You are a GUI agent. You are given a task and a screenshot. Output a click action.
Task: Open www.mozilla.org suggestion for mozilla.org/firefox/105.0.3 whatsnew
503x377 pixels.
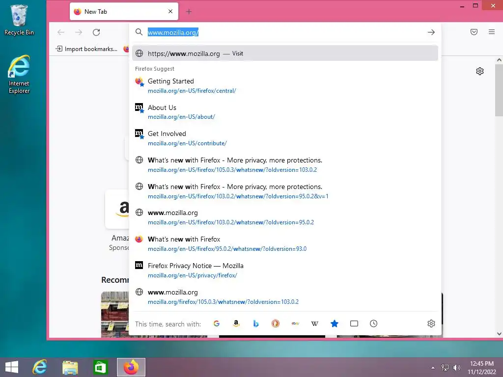click(285, 296)
